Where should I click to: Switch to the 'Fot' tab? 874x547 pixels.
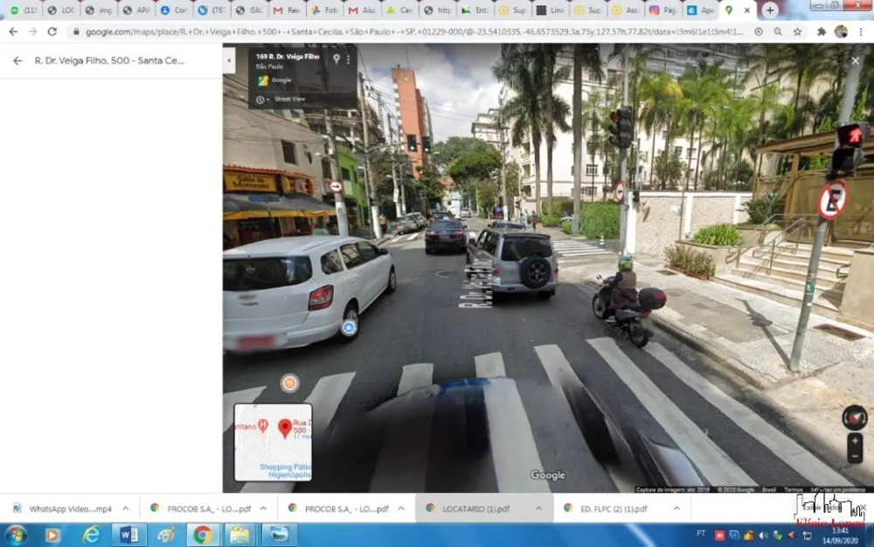tap(324, 10)
